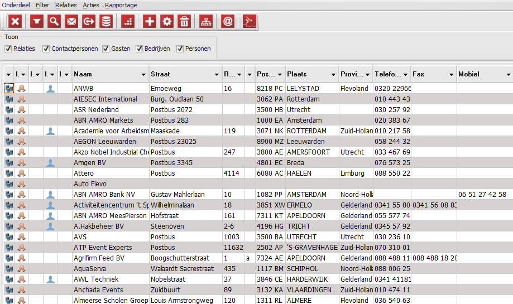
Task: Click the person icon in A.Hakbeheer BV row
Action: tap(50, 226)
